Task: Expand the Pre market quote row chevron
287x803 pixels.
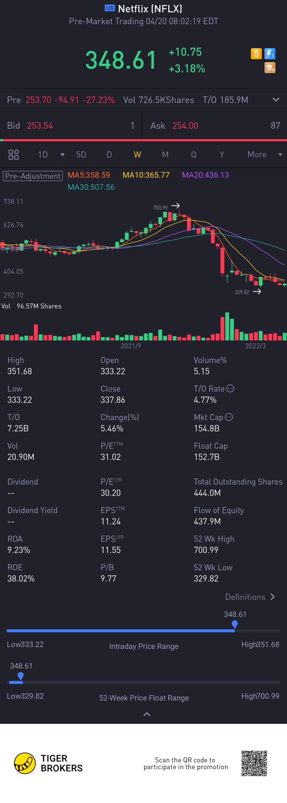Action: click(x=276, y=100)
